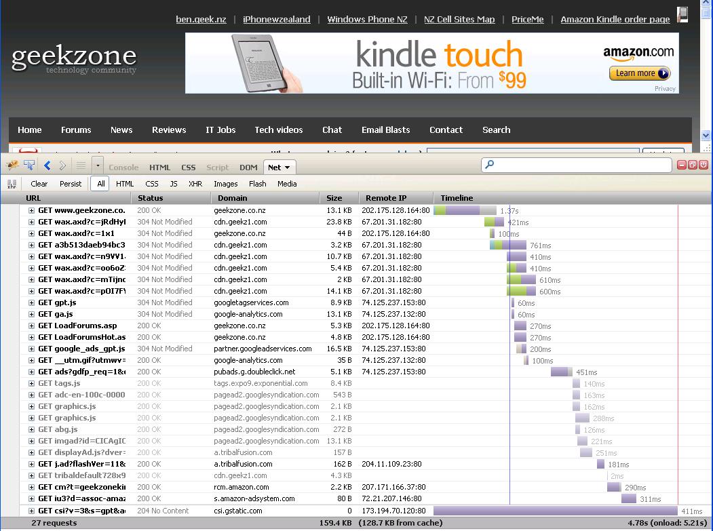Expand the GET a3b513daeb94bc3 request
The width and height of the screenshot is (713, 531).
click(x=31, y=245)
